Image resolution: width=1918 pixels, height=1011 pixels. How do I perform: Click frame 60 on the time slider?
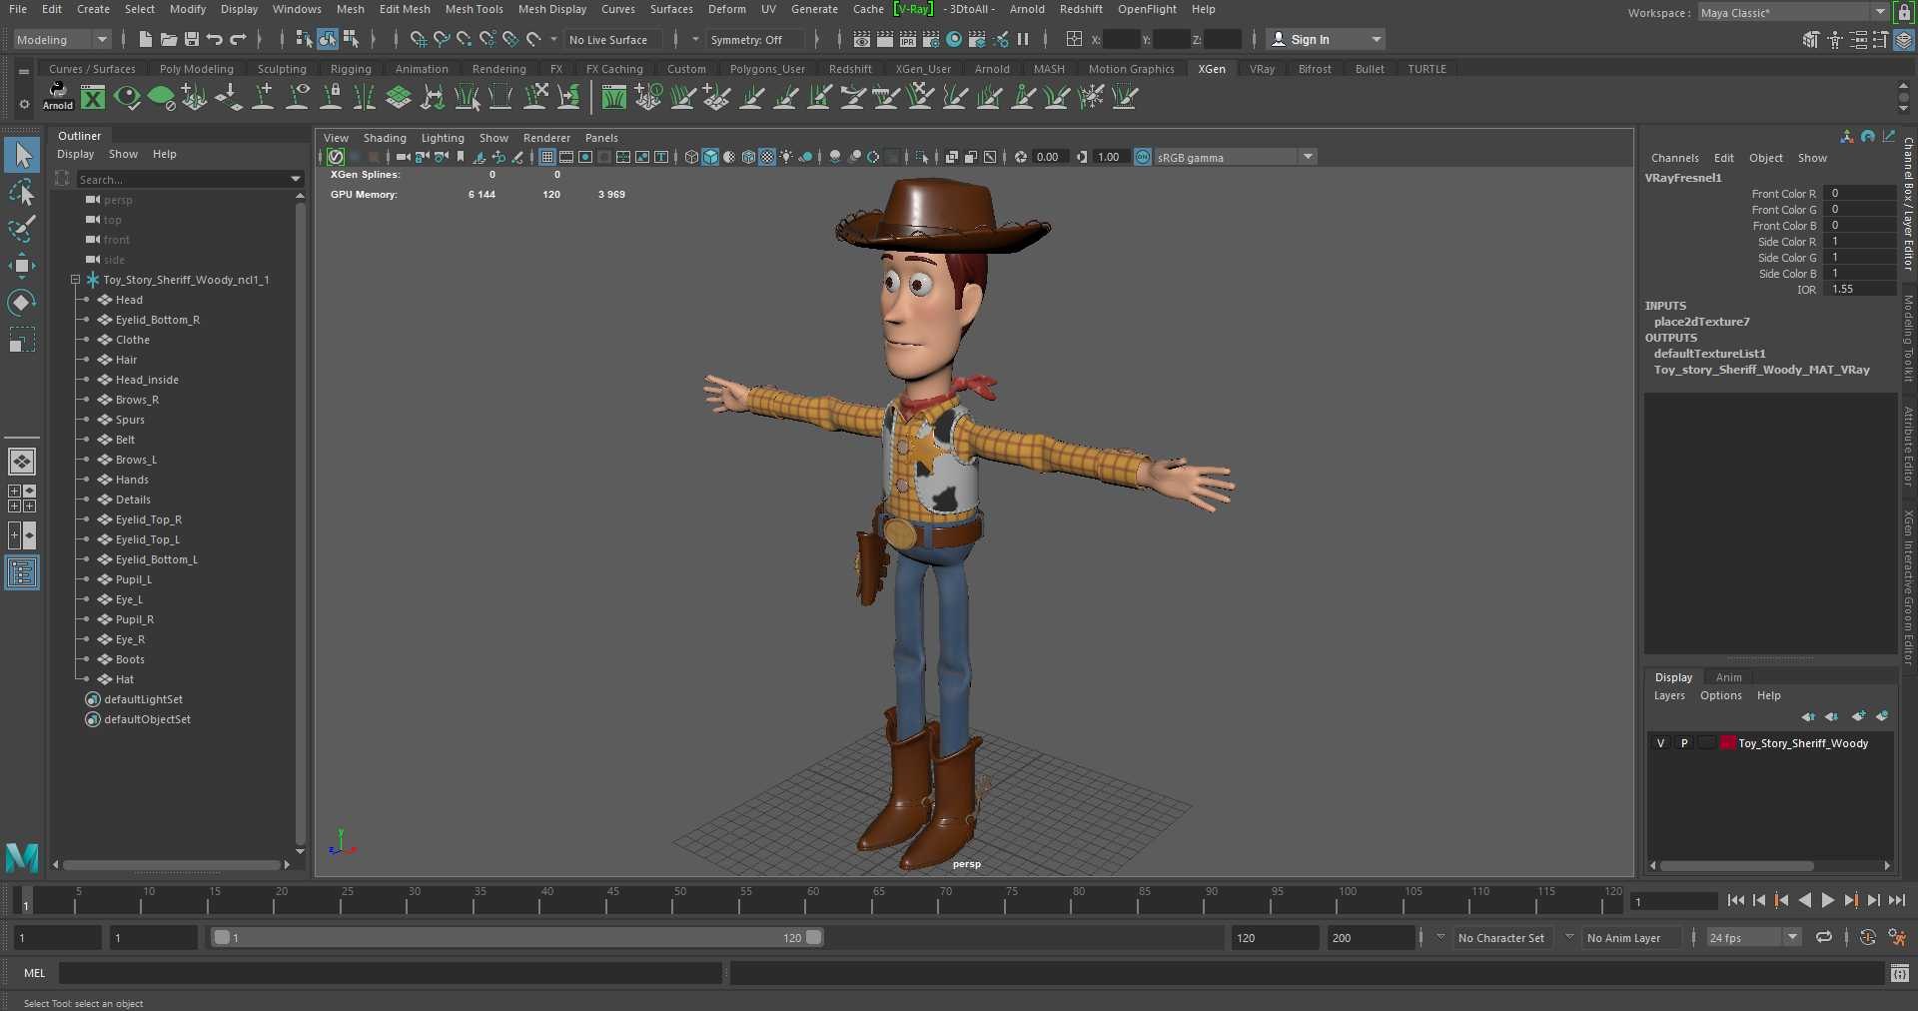[812, 899]
